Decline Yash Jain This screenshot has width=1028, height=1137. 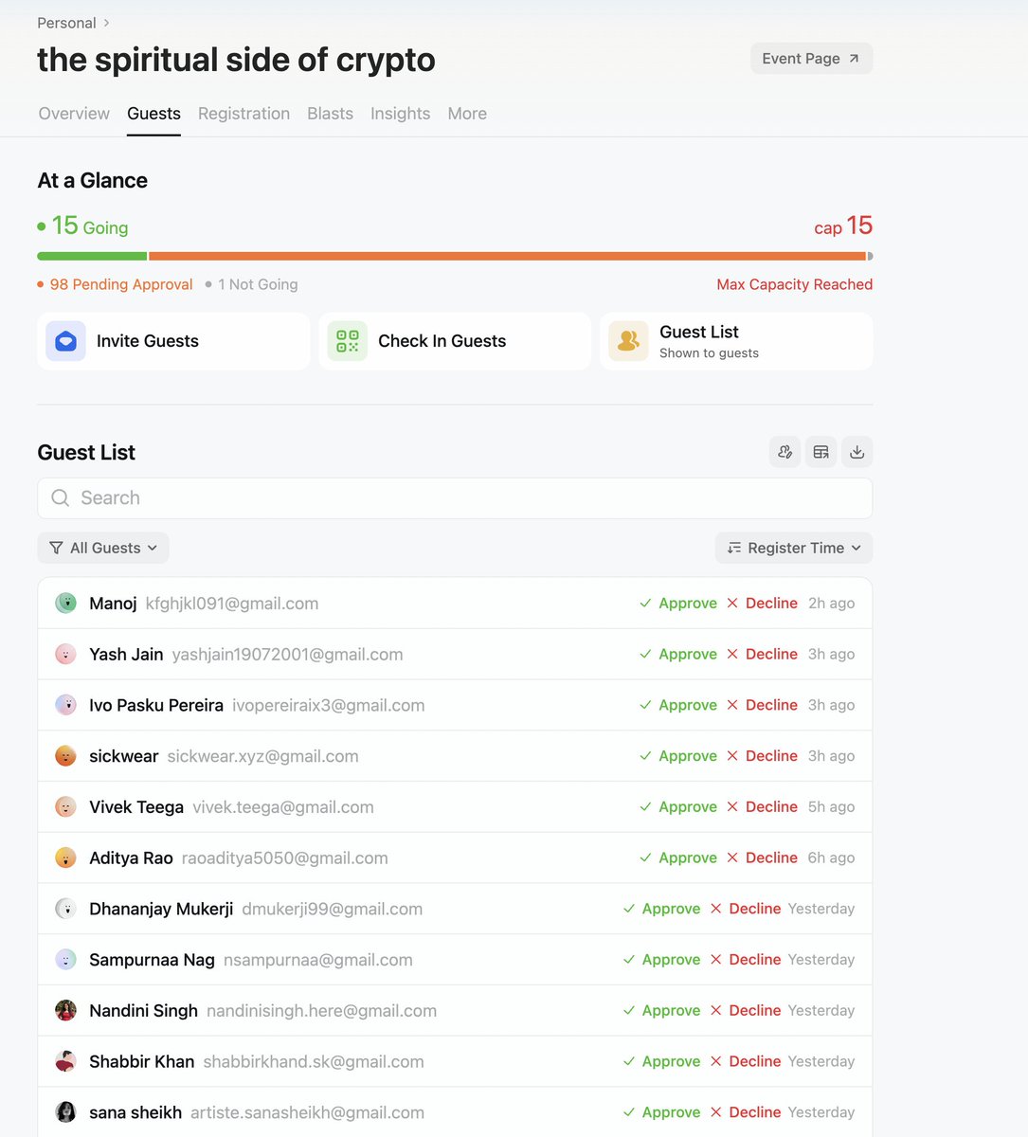coord(762,654)
